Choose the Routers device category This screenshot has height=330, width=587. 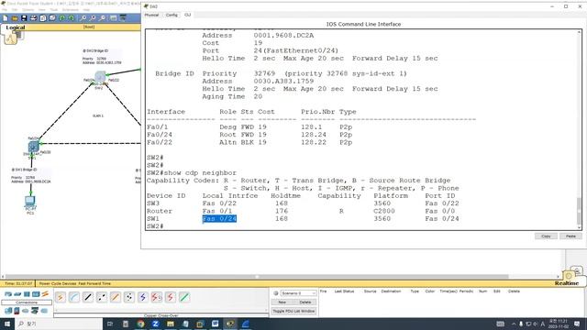pyautogui.click(x=8, y=294)
